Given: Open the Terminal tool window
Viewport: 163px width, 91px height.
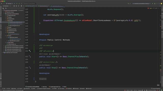Looking at the screenshot, I should point(76,88).
